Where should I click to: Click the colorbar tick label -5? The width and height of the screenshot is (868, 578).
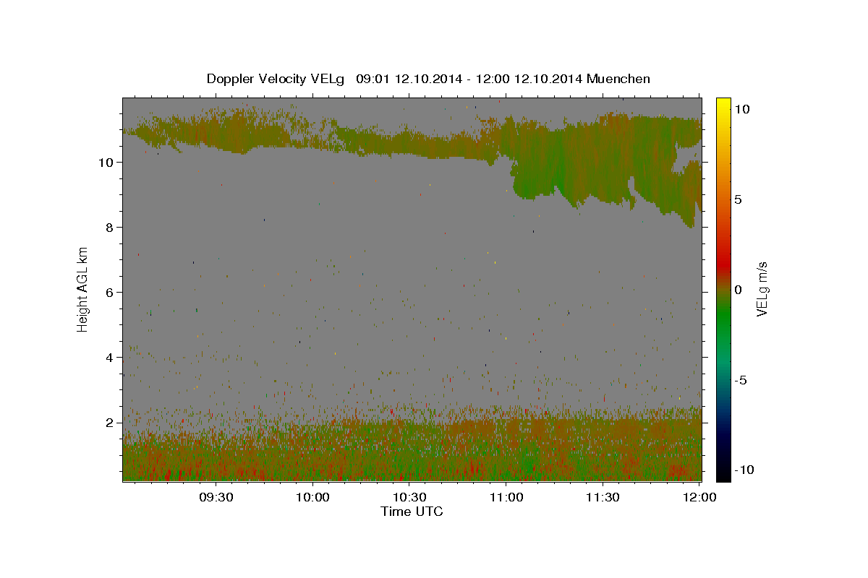coord(740,380)
